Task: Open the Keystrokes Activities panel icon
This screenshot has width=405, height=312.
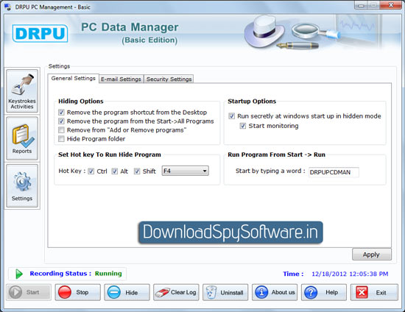Action: (22, 91)
